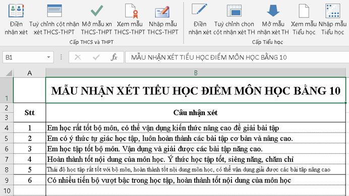Select row 10 header
The image size is (349, 196).
tap(7, 190)
